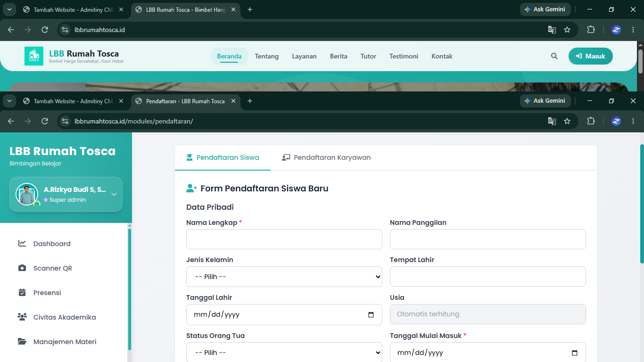This screenshot has width=644, height=362.
Task: Reload the back window homepage
Action: 45,30
